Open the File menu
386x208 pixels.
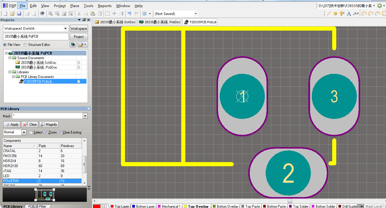click(22, 6)
